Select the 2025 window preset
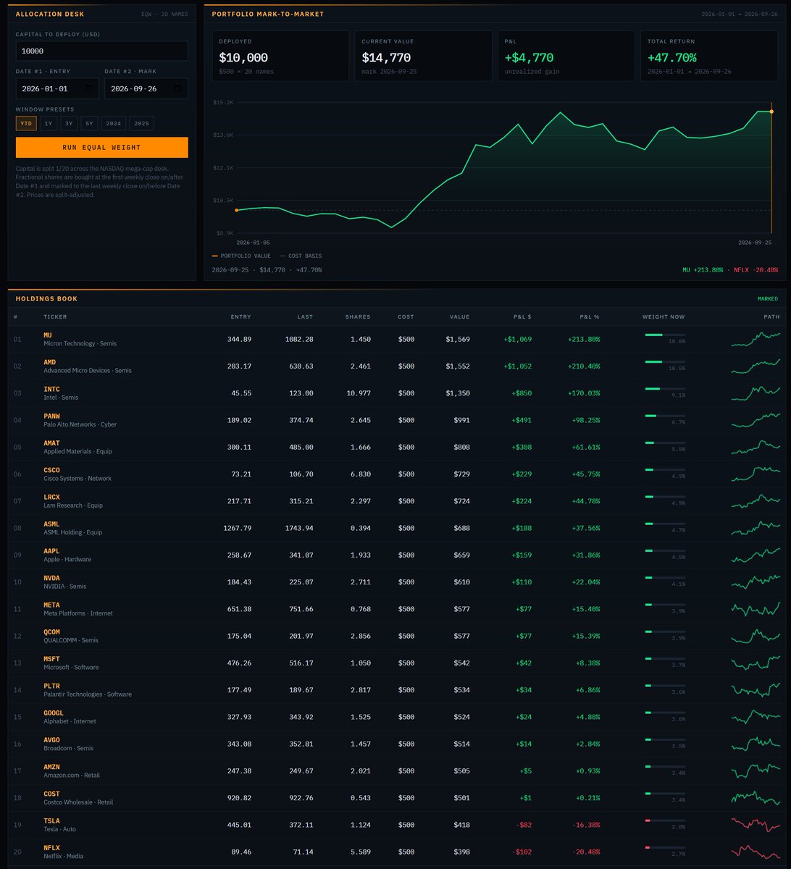The height and width of the screenshot is (869, 791). point(141,124)
